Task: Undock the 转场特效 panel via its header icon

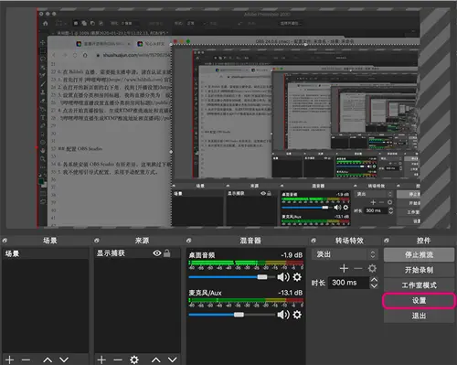Action: coord(314,241)
